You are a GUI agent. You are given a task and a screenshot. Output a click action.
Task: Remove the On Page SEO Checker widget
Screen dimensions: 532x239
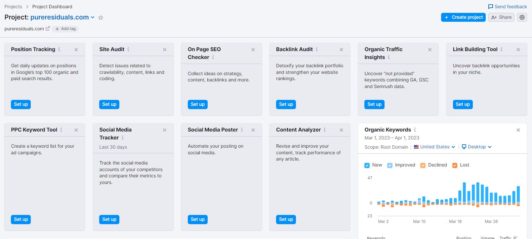[253, 50]
